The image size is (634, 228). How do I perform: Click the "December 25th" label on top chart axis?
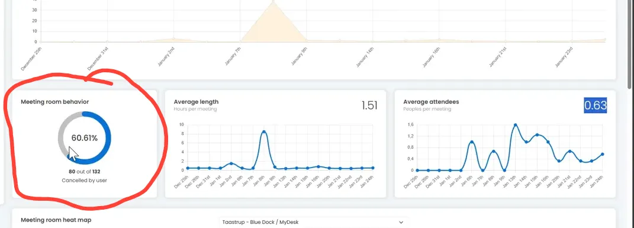tap(31, 59)
